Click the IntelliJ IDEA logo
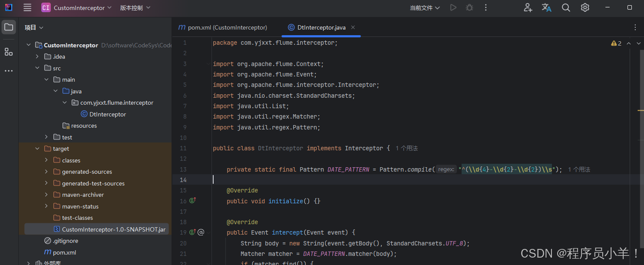Image resolution: width=644 pixels, height=265 pixels. pos(9,7)
